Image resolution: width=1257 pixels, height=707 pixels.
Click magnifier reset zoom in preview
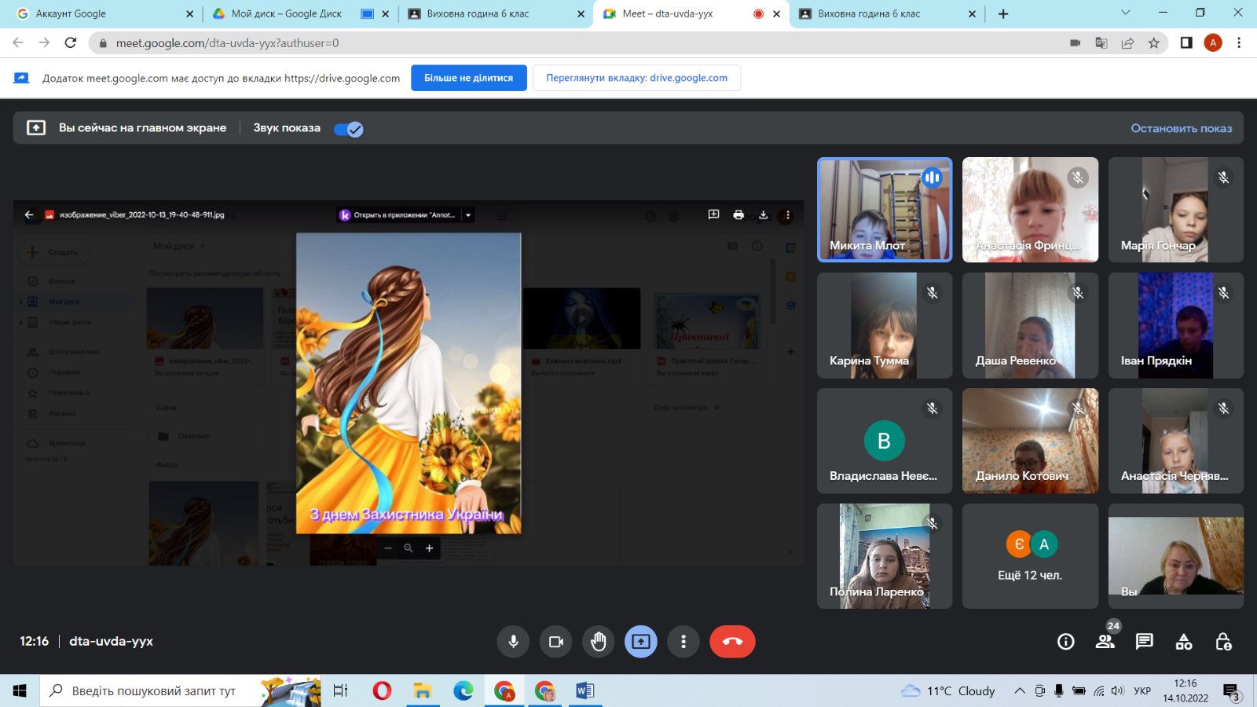click(x=409, y=548)
